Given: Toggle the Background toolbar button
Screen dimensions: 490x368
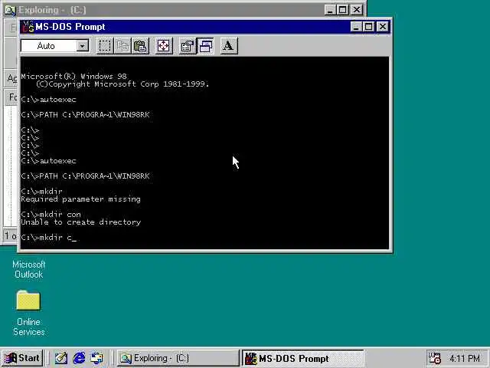Looking at the screenshot, I should point(206,46).
